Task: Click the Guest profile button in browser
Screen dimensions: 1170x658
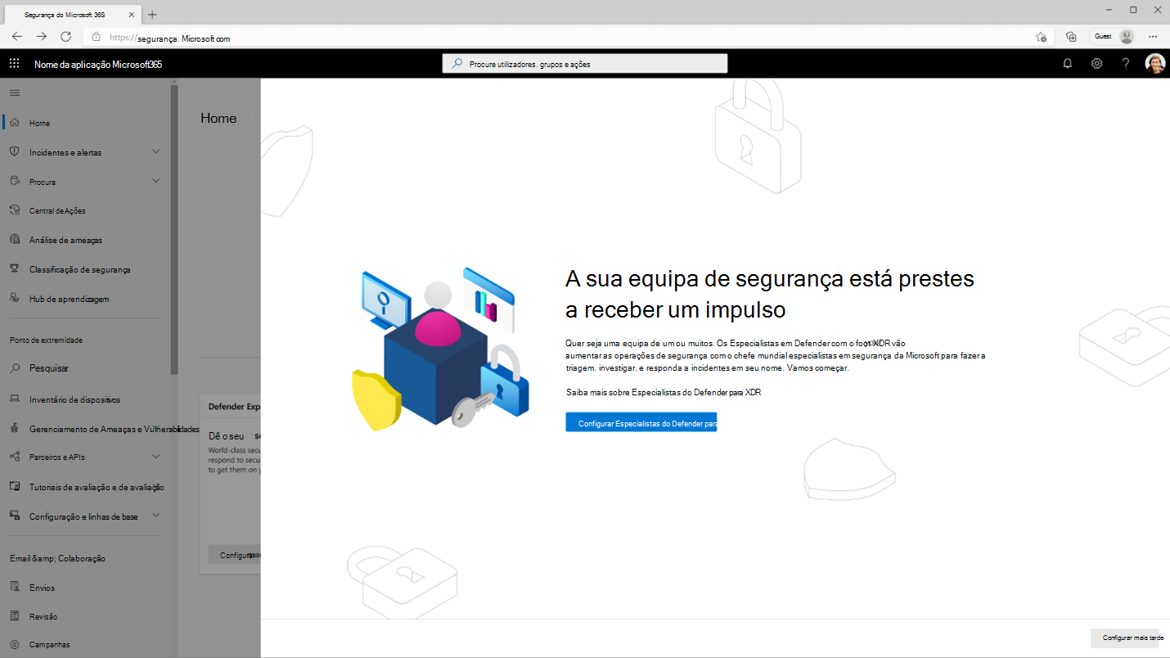Action: tap(1114, 37)
